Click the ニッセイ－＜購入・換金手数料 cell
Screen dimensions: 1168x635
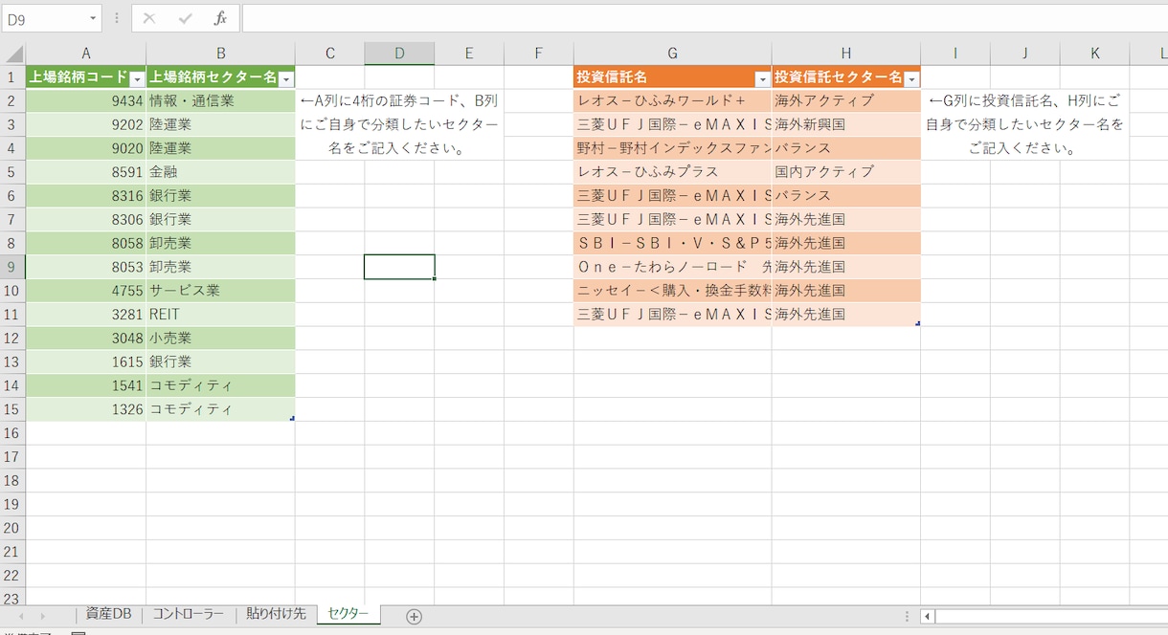click(672, 291)
